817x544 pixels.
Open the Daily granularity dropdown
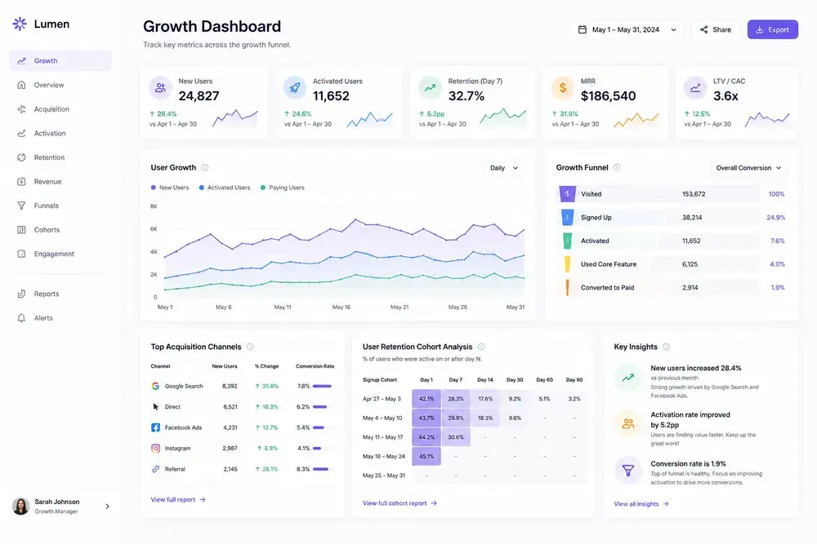[x=504, y=168]
